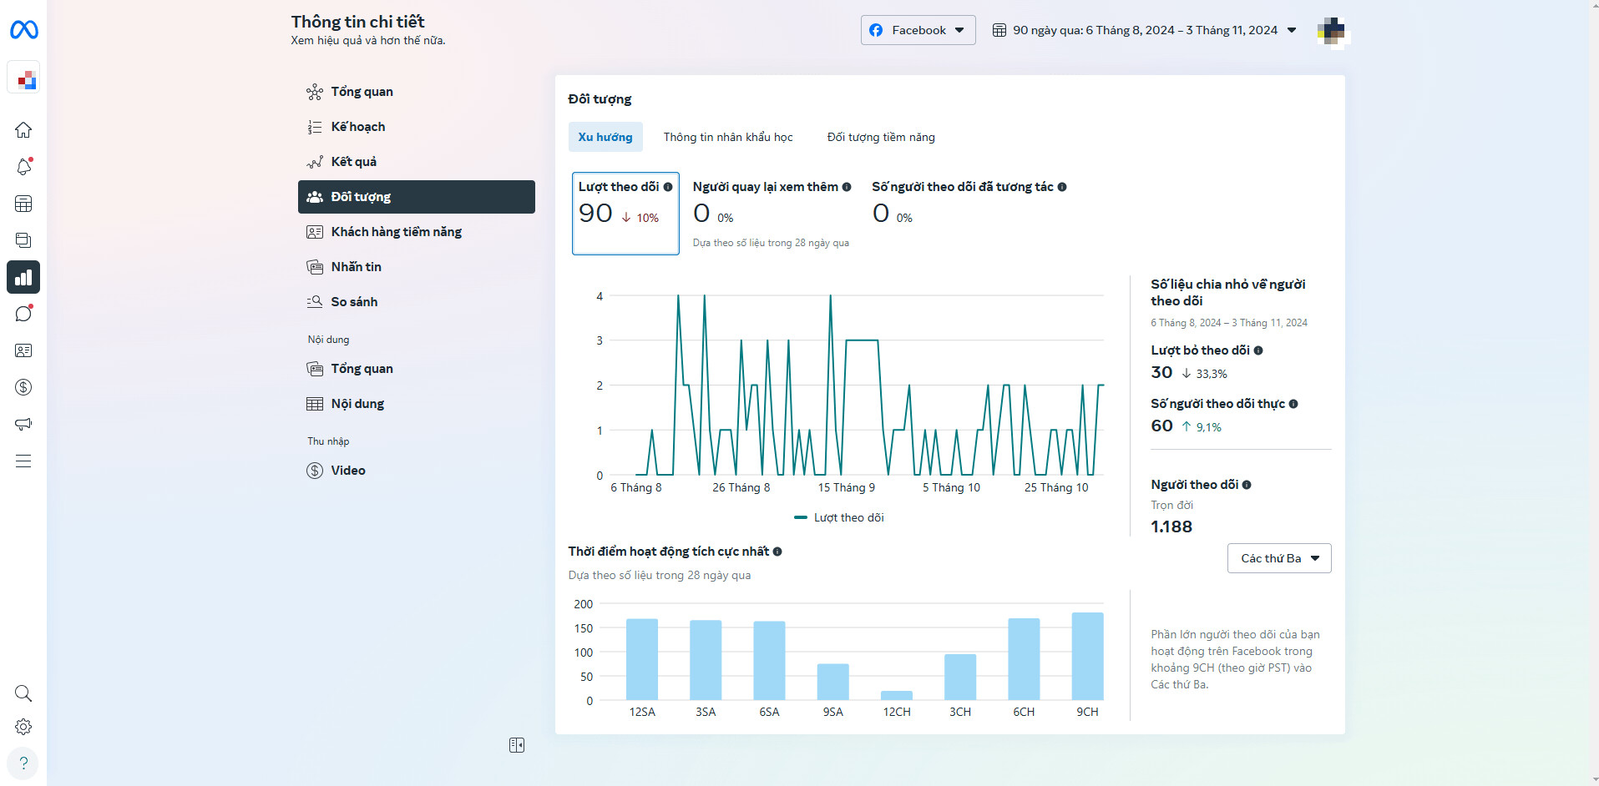Open Khách hàng tiềm năng section
This screenshot has height=786, width=1599.
416,232
